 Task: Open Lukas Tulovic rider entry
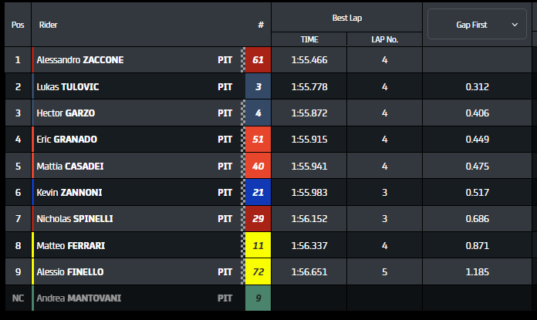68,87
